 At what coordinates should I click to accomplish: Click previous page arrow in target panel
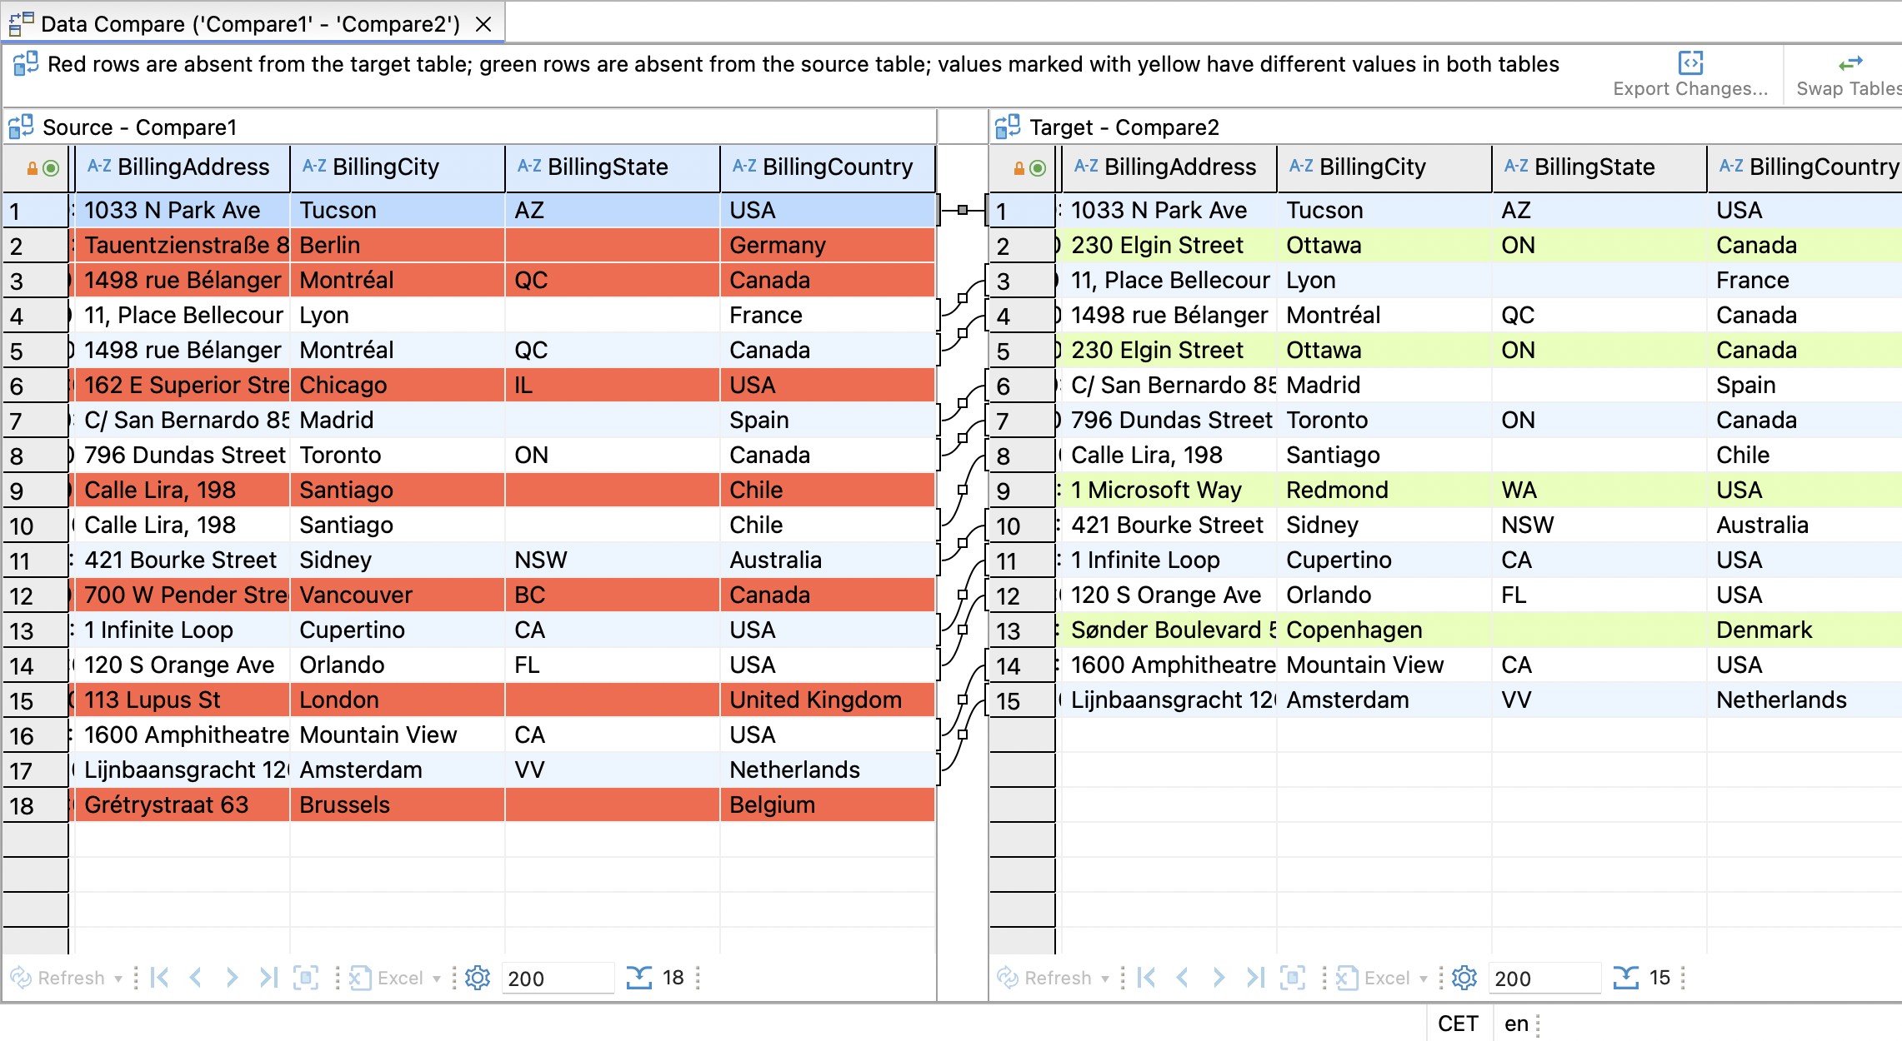1183,978
